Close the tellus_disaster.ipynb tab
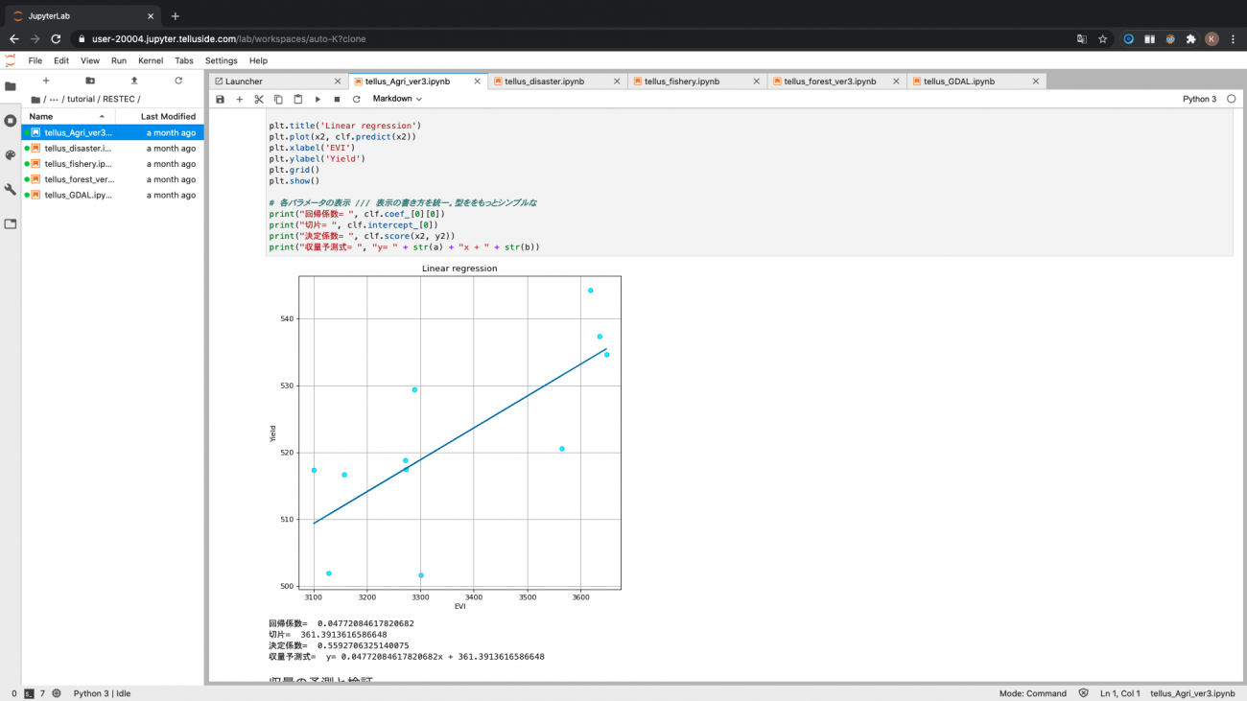 pyautogui.click(x=617, y=82)
